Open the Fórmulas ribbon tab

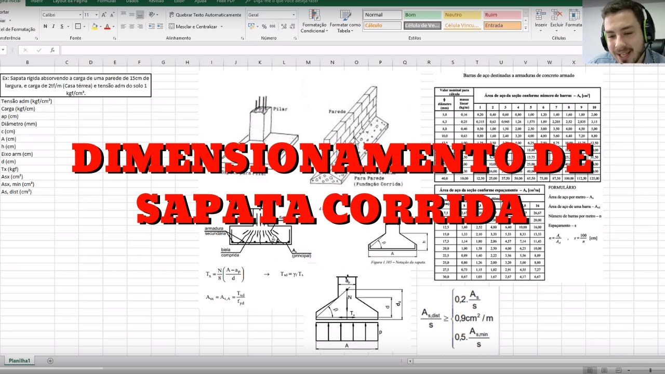click(107, 2)
